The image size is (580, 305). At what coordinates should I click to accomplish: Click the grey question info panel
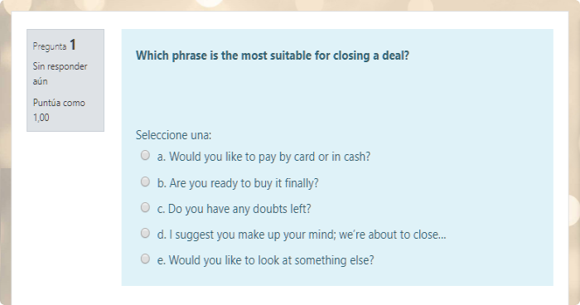(x=65, y=80)
